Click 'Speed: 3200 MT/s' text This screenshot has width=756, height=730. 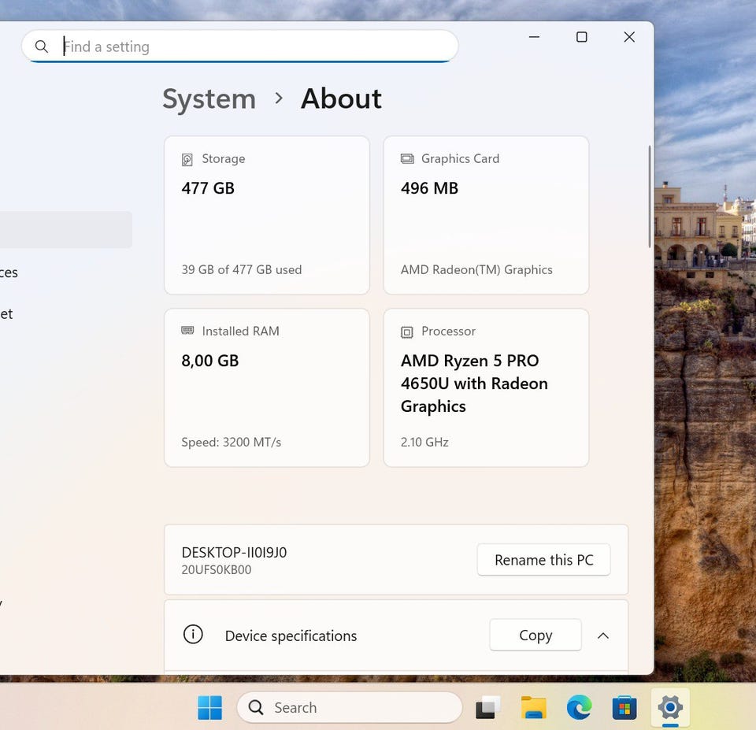click(x=231, y=442)
